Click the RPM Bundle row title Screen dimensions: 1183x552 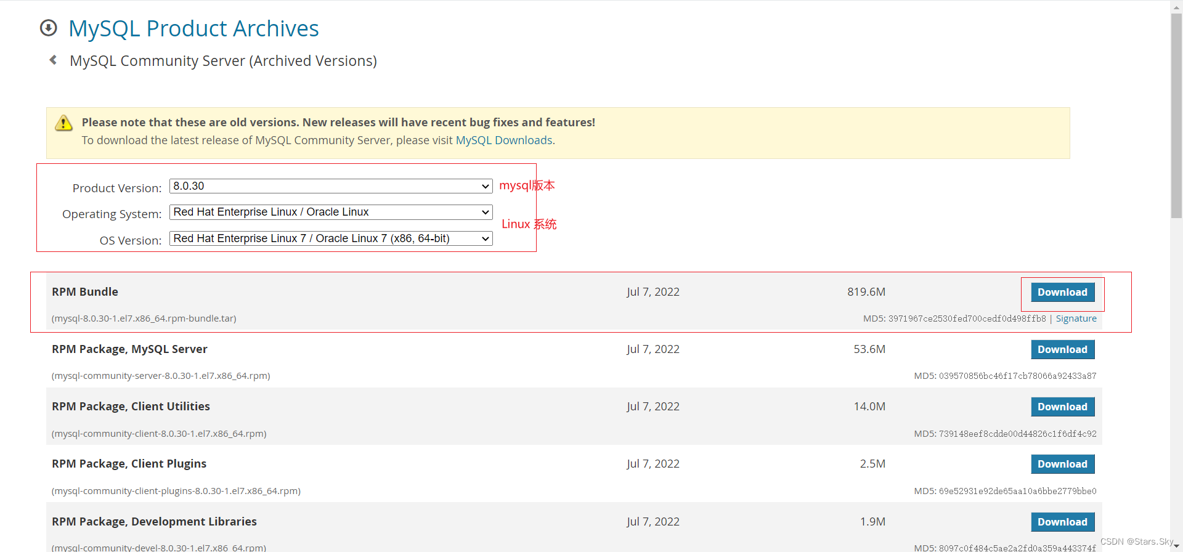(85, 292)
